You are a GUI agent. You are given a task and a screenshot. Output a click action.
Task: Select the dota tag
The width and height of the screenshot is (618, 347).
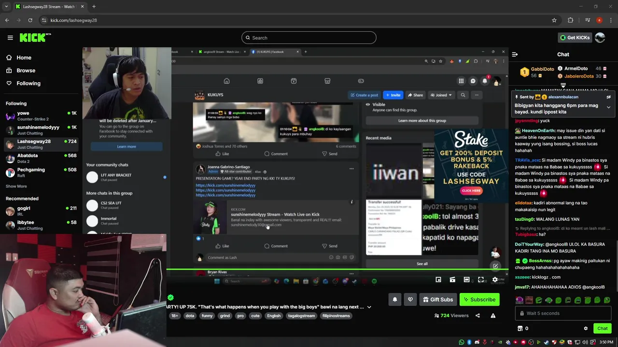(x=190, y=316)
